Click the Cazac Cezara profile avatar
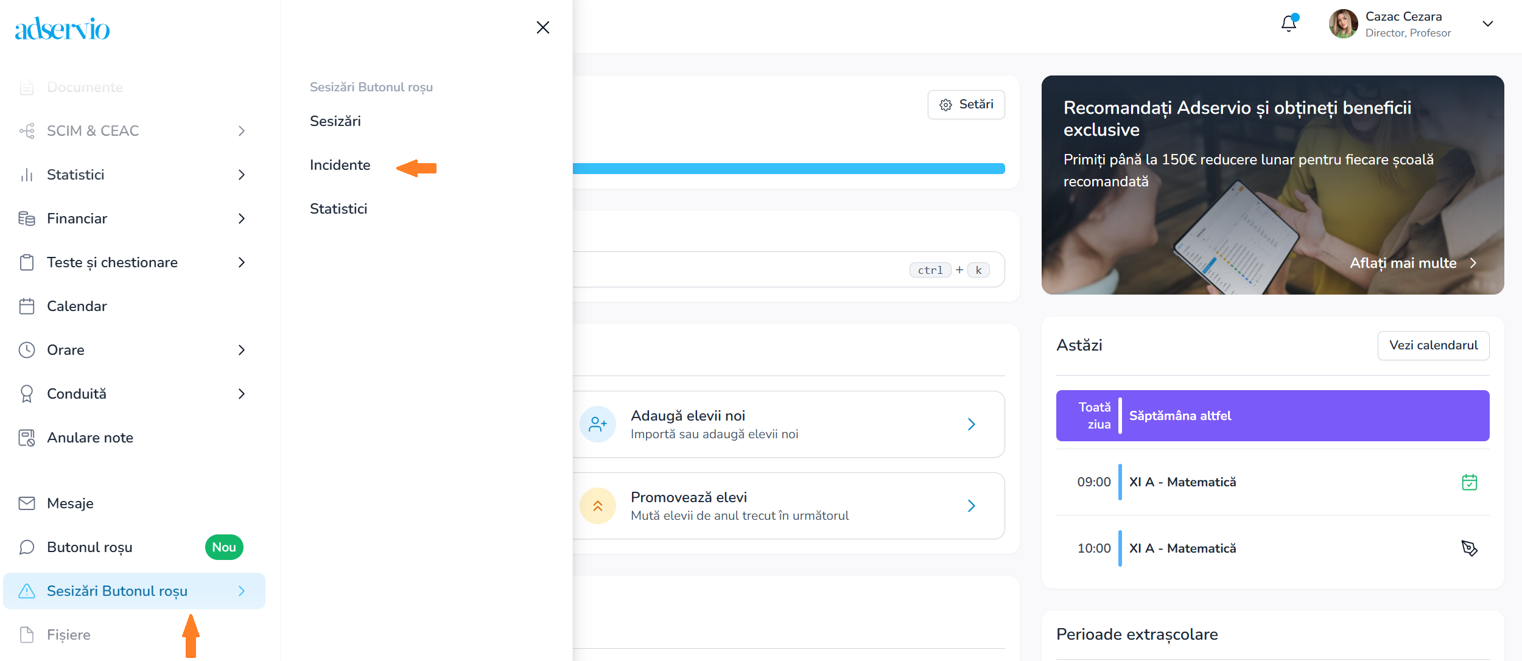 [1343, 24]
